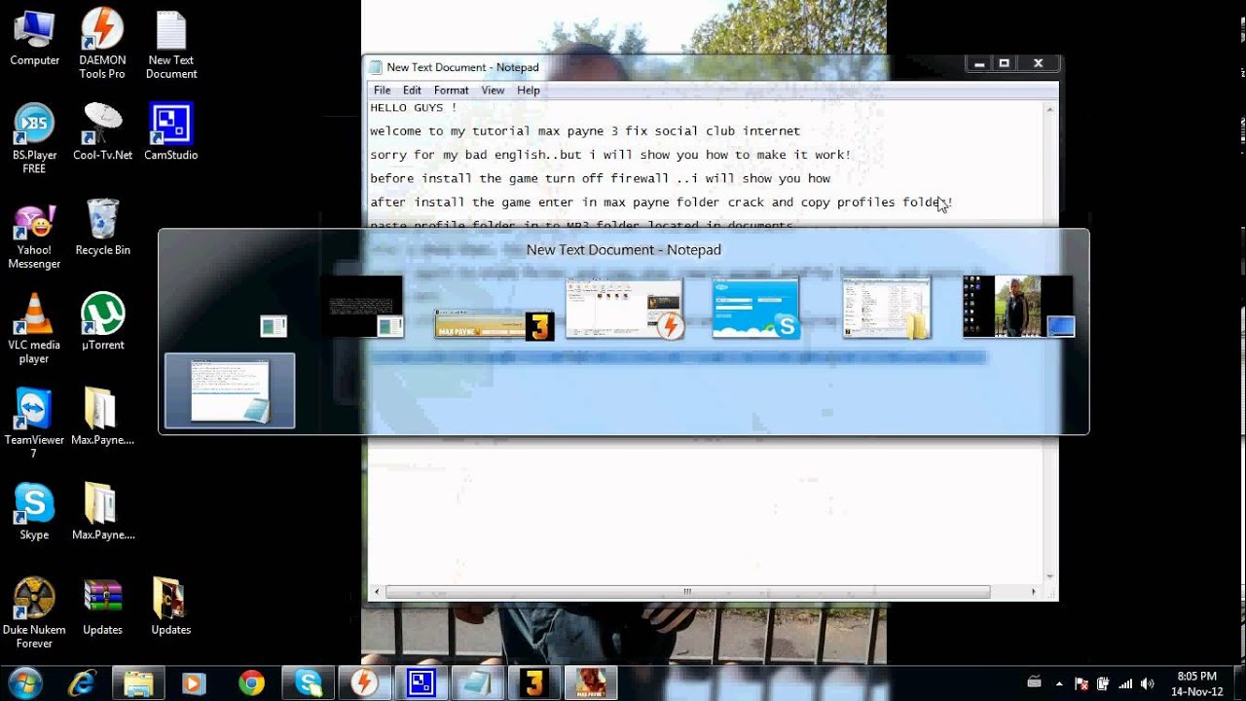Switch to CamStudio taskbar button
Viewport: 1246px width, 701px height.
pos(421,683)
